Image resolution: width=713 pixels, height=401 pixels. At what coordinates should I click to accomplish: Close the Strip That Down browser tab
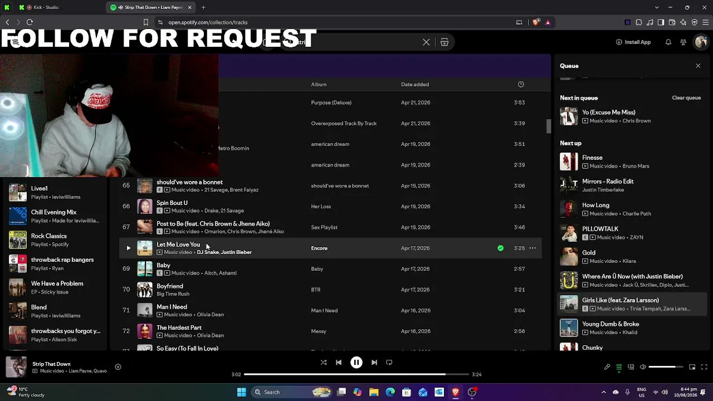click(190, 7)
